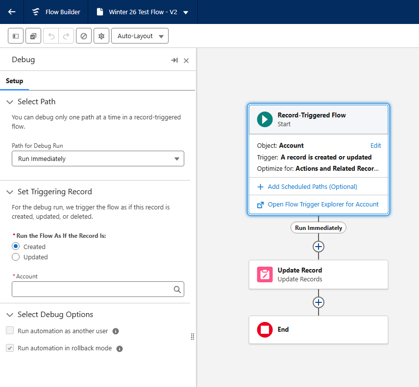Image resolution: width=419 pixels, height=387 pixels.
Task: Click the Edit link on Start element
Action: tap(375, 146)
